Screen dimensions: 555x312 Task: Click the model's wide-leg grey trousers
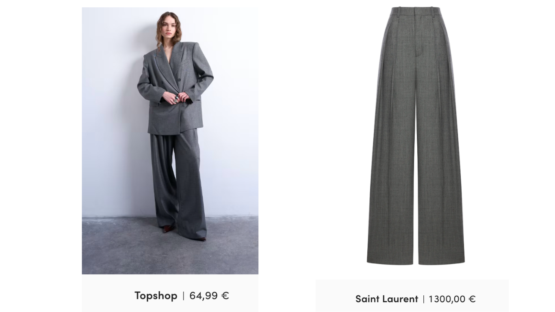coord(178,183)
